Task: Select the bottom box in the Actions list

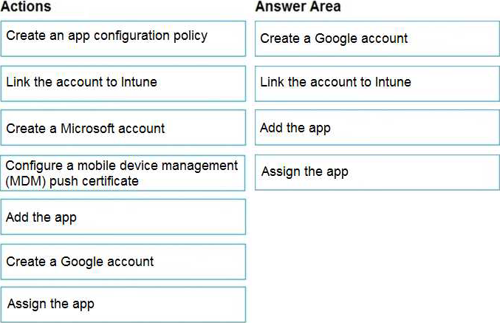Action: 123,305
